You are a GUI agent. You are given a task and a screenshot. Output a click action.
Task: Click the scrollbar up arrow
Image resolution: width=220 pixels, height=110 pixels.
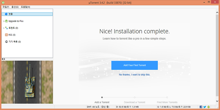coord(217,13)
